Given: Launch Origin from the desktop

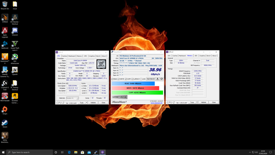Looking at the screenshot, I should coord(5,110).
